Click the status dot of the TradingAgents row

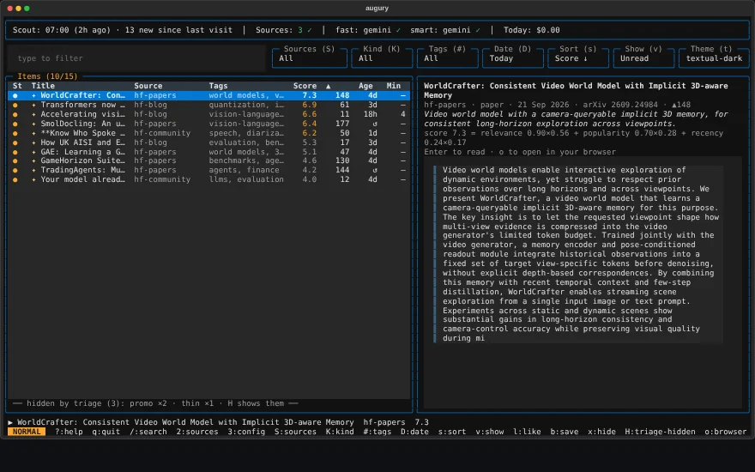15,170
